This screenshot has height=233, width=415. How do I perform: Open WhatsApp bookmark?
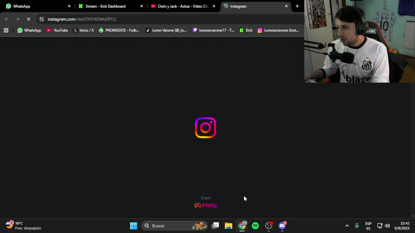pyautogui.click(x=29, y=30)
